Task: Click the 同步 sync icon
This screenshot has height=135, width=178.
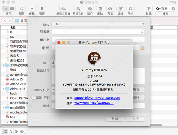Action: [x=131, y=9]
